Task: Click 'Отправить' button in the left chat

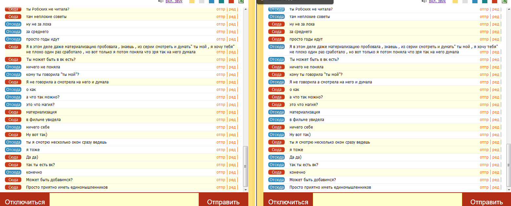Action: 223,200
